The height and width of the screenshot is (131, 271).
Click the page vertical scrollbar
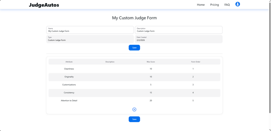click(x=270, y=58)
